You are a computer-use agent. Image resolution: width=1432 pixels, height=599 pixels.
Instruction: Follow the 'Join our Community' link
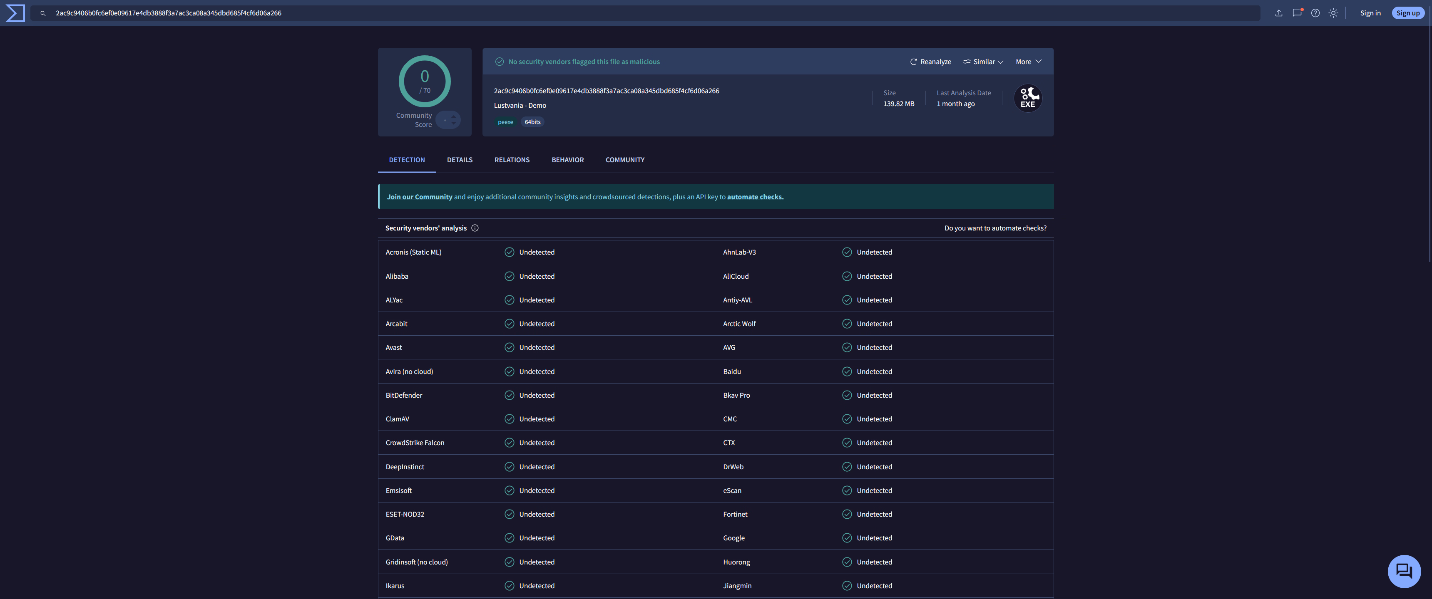[x=420, y=197]
